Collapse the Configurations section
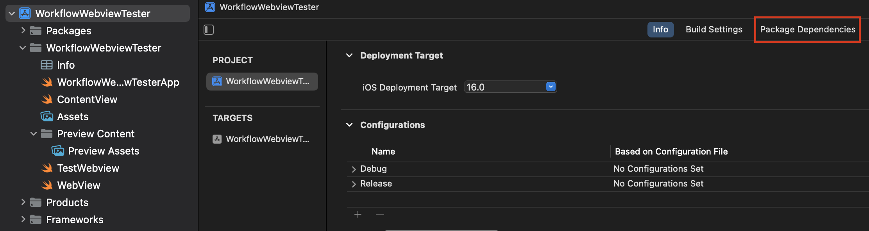The image size is (869, 231). pyautogui.click(x=349, y=125)
